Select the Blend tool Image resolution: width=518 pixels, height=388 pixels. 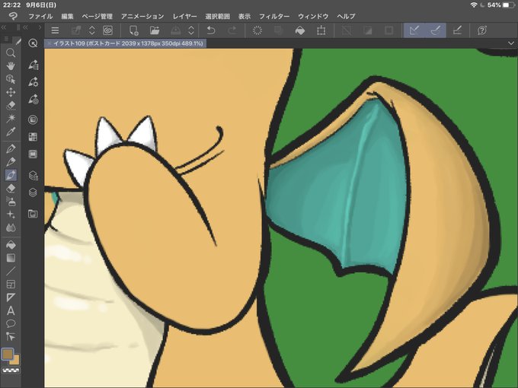[x=11, y=227]
